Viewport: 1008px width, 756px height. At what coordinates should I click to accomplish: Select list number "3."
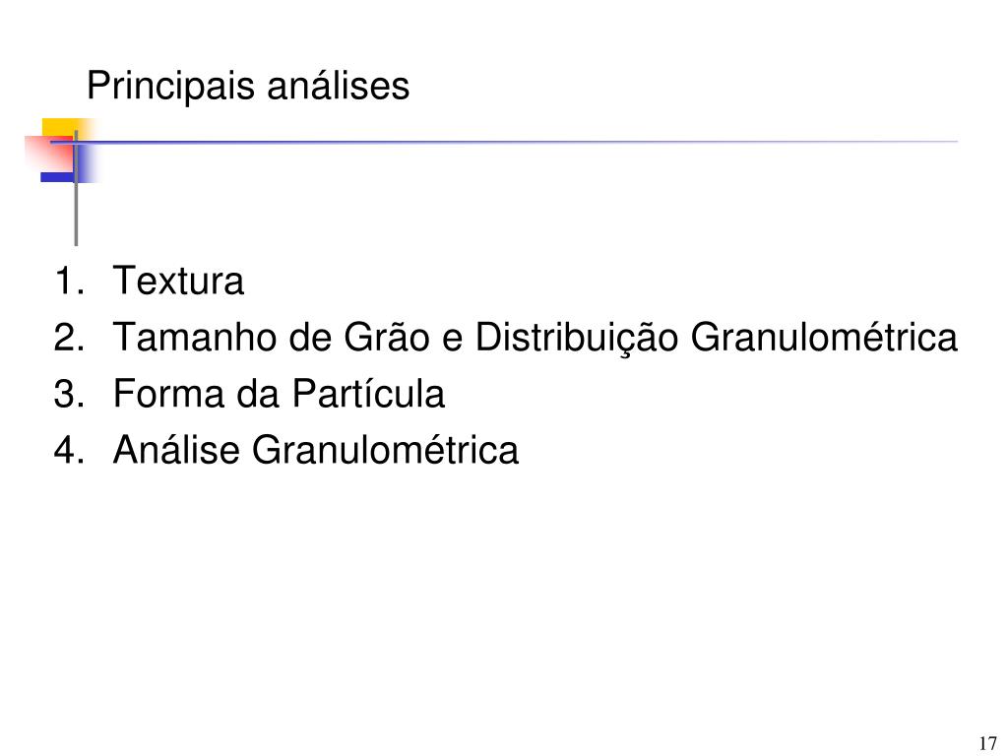point(70,394)
